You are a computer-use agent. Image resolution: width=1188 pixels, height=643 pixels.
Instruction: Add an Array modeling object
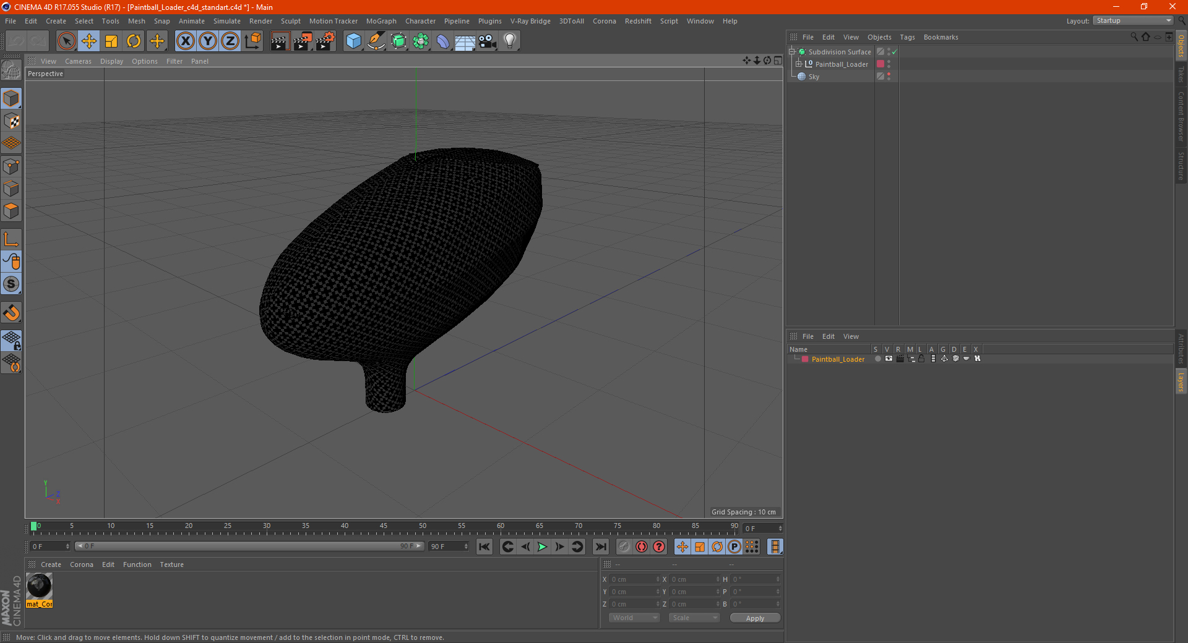point(421,41)
